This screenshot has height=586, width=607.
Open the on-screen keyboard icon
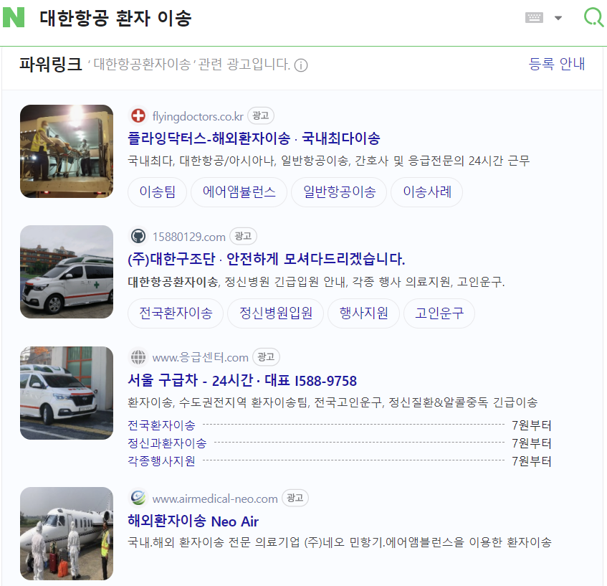(x=534, y=18)
